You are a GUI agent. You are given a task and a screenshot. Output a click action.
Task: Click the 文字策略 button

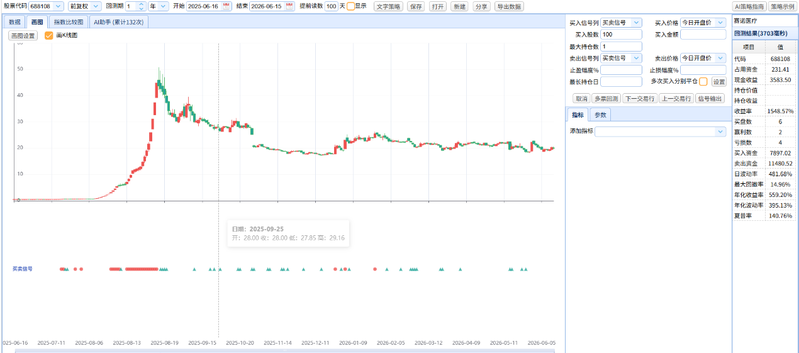point(388,6)
